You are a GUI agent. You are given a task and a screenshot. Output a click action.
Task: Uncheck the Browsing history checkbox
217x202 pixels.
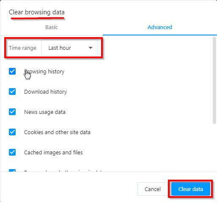pos(12,71)
